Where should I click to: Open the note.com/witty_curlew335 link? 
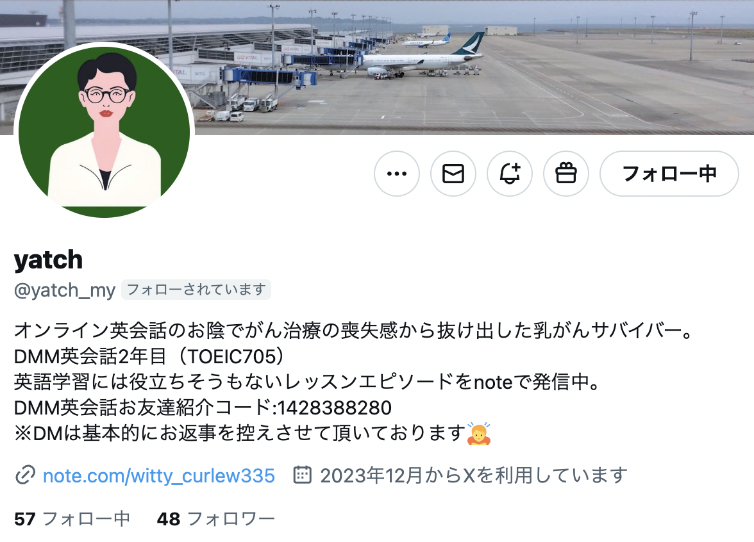click(159, 475)
